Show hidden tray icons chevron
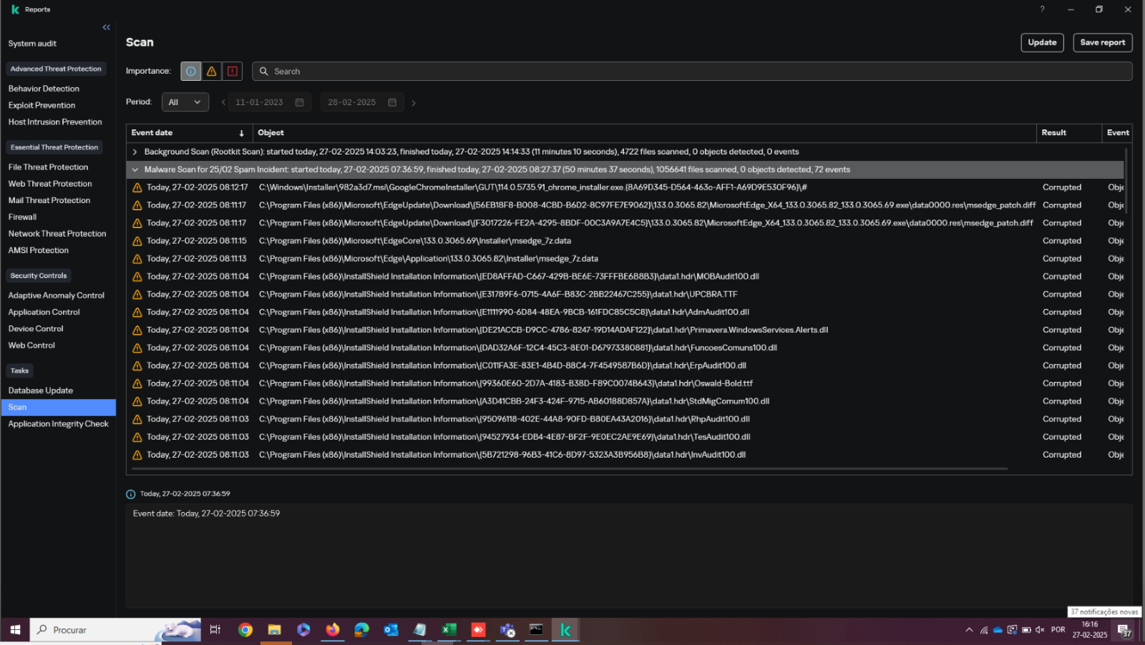Screen dimensions: 1145x645 click(969, 630)
